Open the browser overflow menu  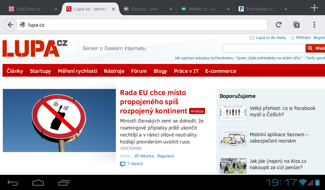tap(314, 24)
